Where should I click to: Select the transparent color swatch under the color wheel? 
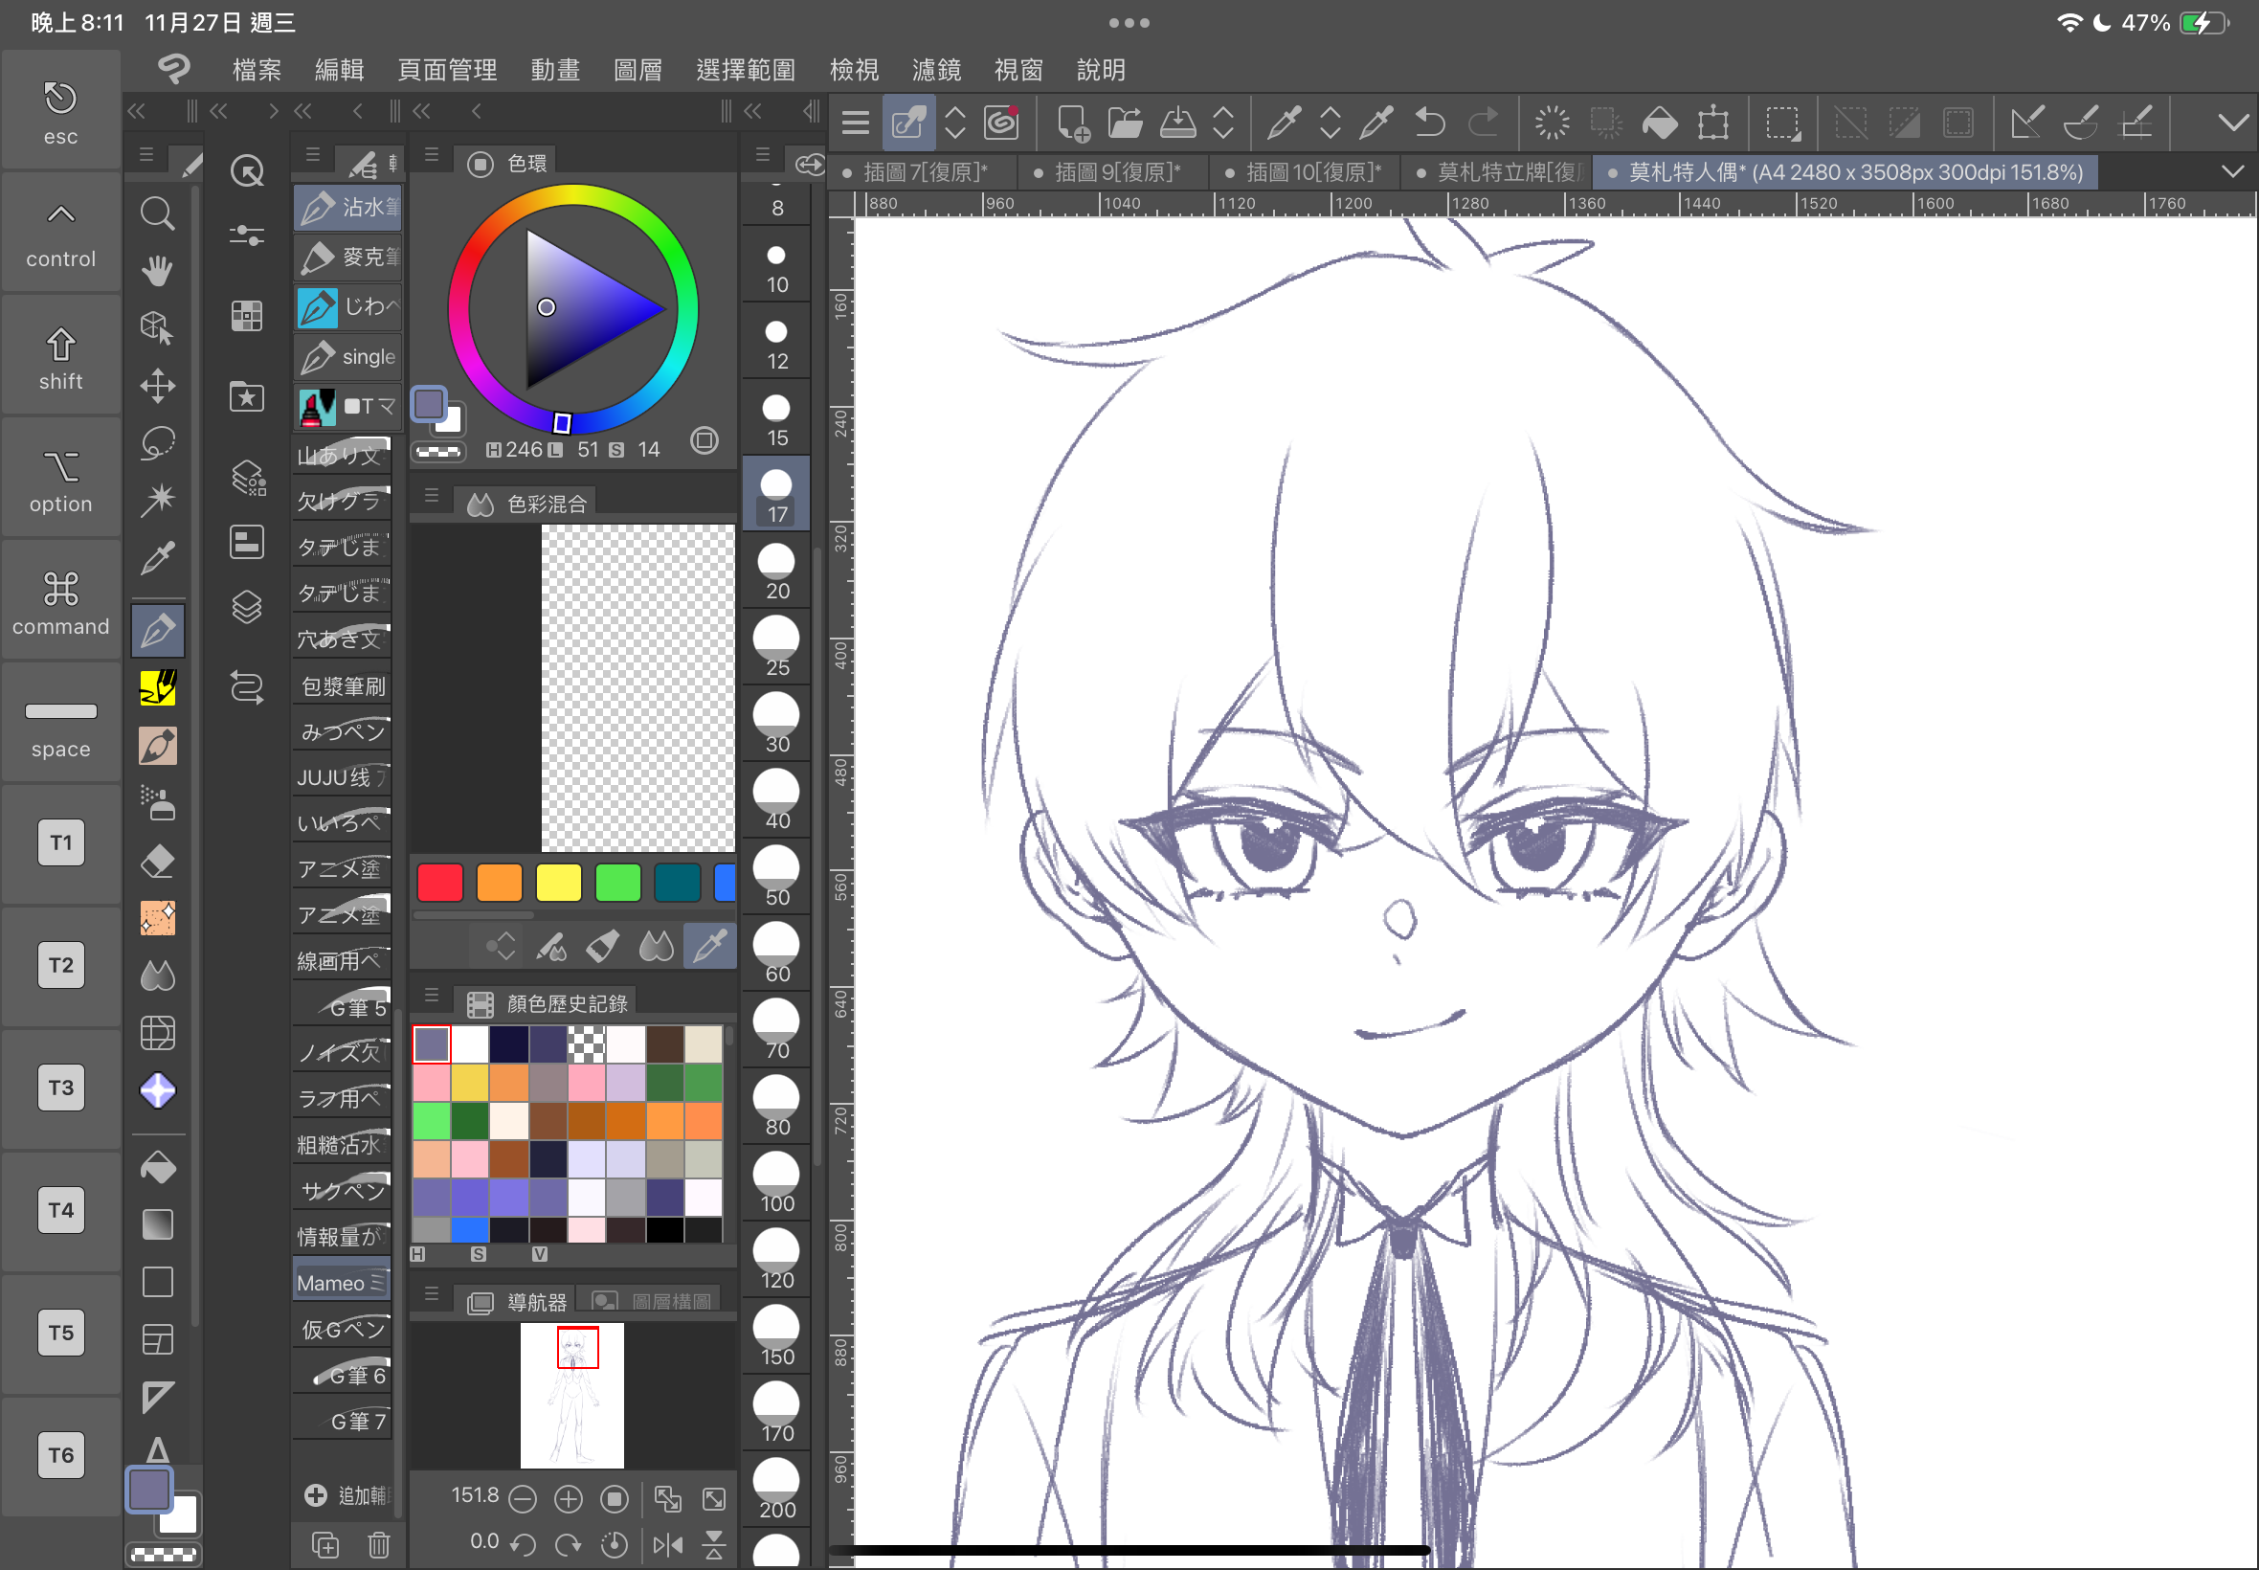click(x=438, y=452)
